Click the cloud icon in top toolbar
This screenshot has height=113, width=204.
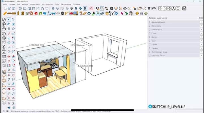point(129,8)
